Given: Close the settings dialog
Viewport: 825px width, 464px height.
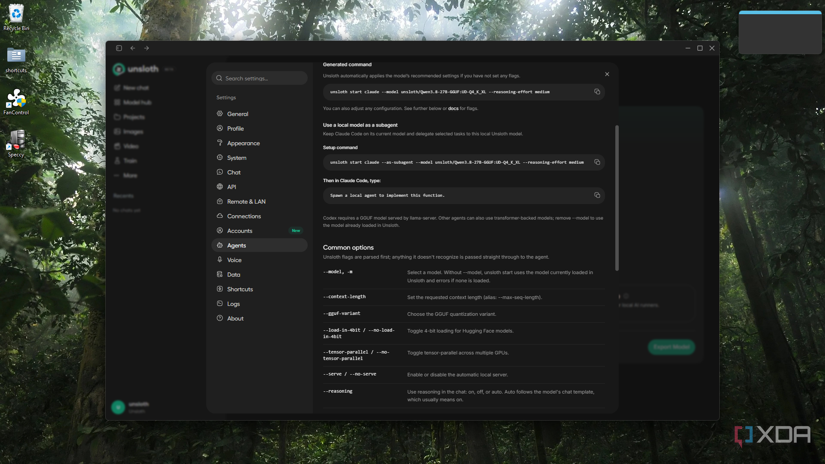Looking at the screenshot, I should [x=607, y=74].
